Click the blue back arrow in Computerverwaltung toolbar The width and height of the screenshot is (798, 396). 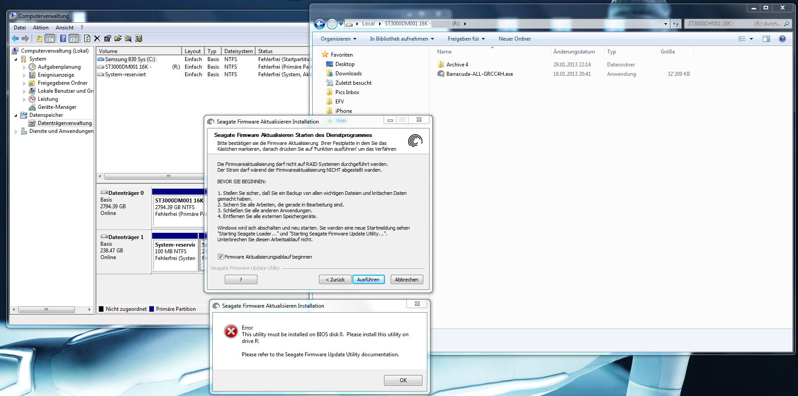coord(15,39)
